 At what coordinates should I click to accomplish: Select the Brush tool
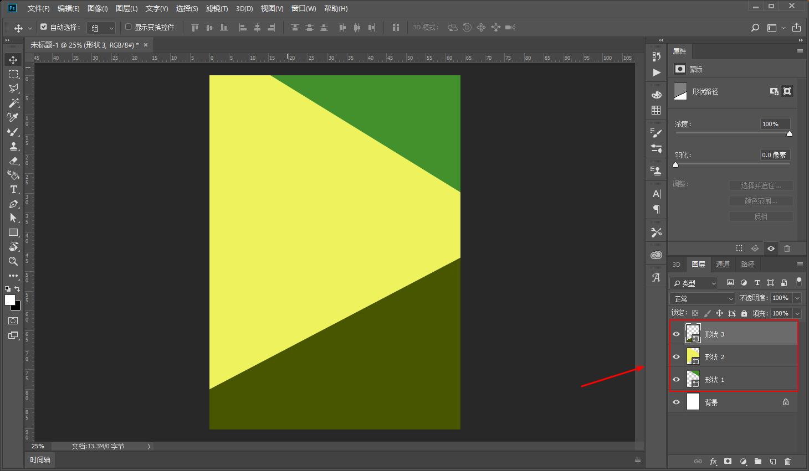[13, 132]
